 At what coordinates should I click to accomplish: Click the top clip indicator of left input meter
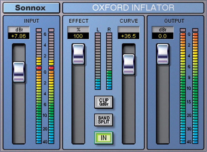pos(39,30)
